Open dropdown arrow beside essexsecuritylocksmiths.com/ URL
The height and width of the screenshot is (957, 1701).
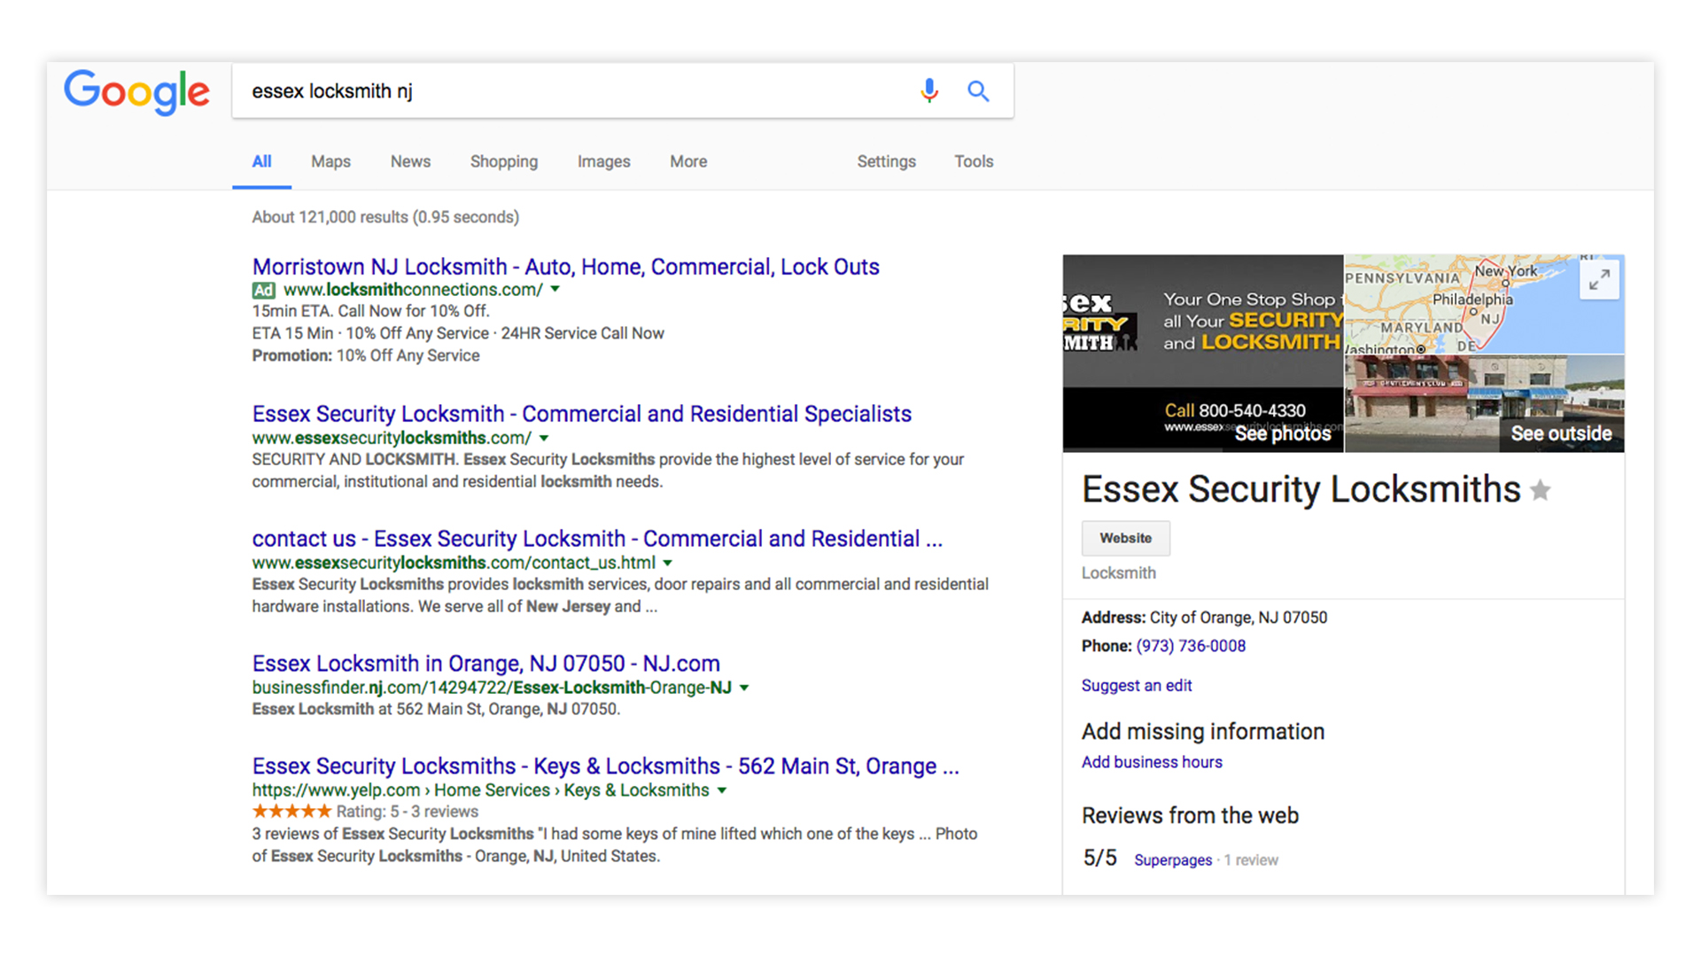[x=544, y=438]
